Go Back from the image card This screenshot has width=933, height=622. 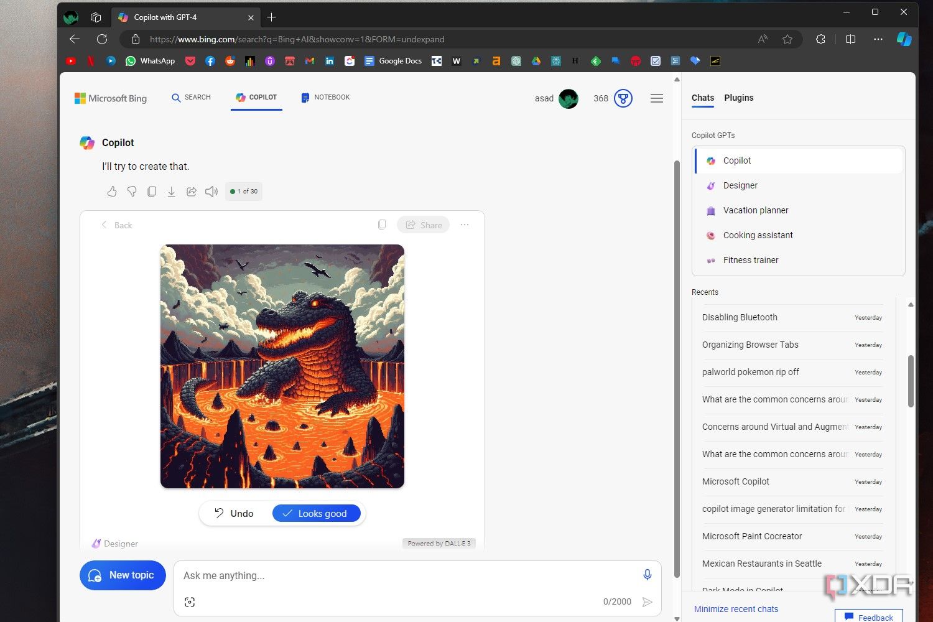[116, 225]
